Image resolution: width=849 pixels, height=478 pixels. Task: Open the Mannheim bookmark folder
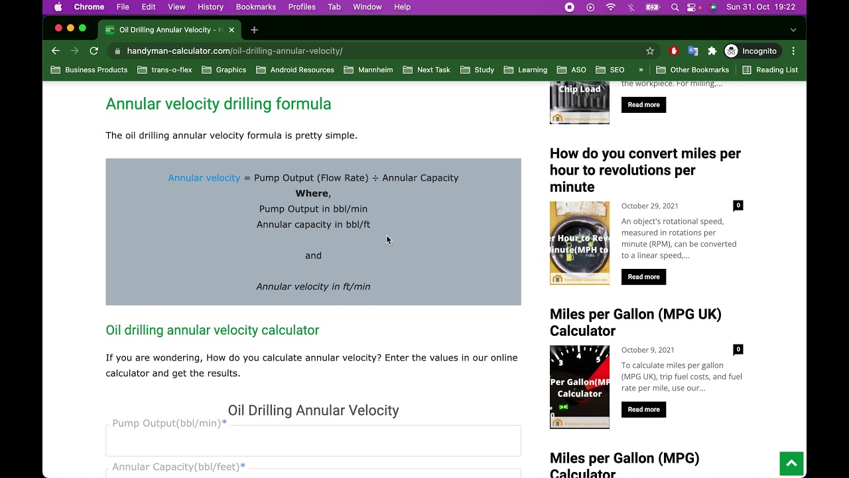(x=368, y=70)
